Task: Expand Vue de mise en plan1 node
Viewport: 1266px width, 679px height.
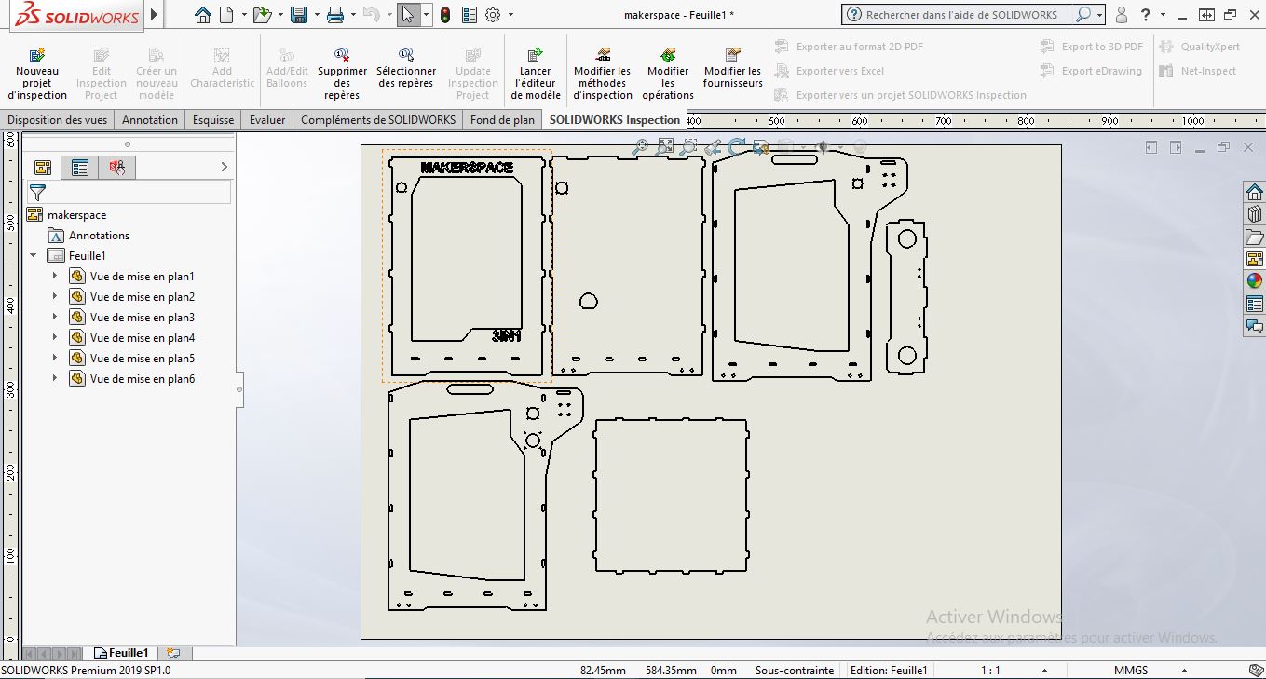Action: tap(55, 276)
